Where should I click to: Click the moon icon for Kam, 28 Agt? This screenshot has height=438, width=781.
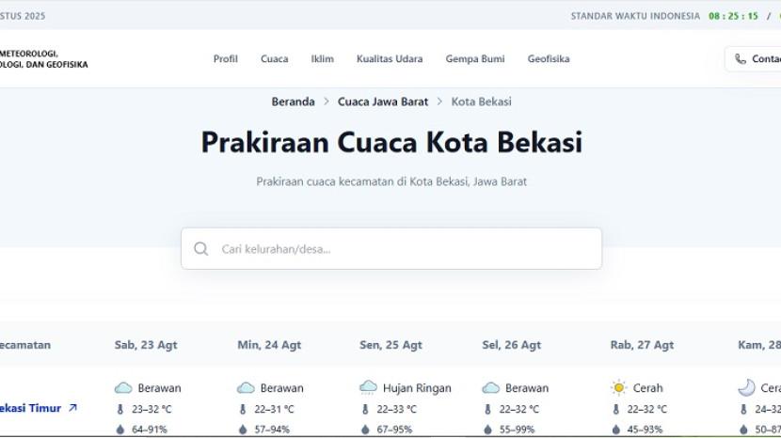point(746,388)
